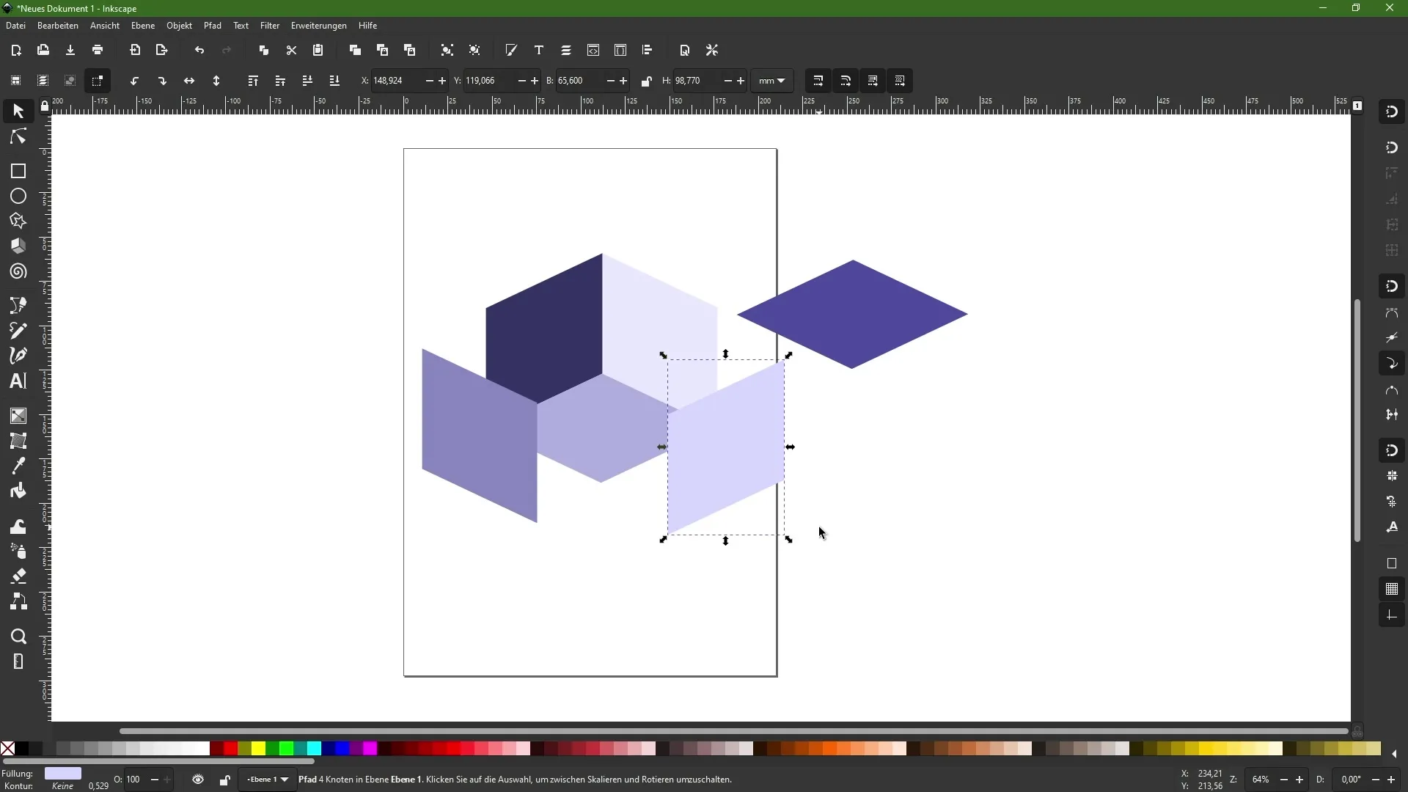The image size is (1408, 792).
Task: Open the XML editor icon
Action: pyautogui.click(x=593, y=50)
